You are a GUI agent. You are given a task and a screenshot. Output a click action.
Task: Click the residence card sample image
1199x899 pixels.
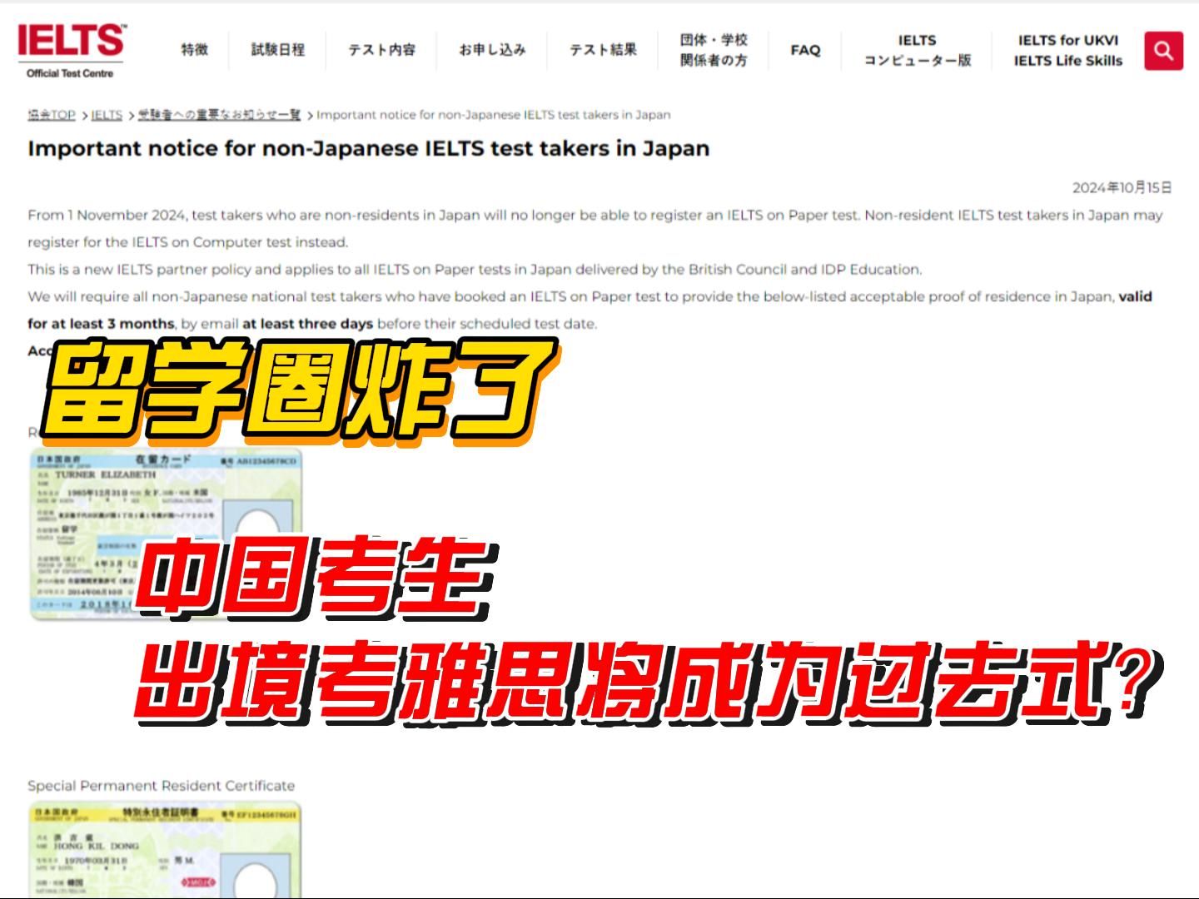[166, 534]
